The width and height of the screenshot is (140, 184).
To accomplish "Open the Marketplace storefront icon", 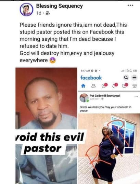I will (135, 86).
